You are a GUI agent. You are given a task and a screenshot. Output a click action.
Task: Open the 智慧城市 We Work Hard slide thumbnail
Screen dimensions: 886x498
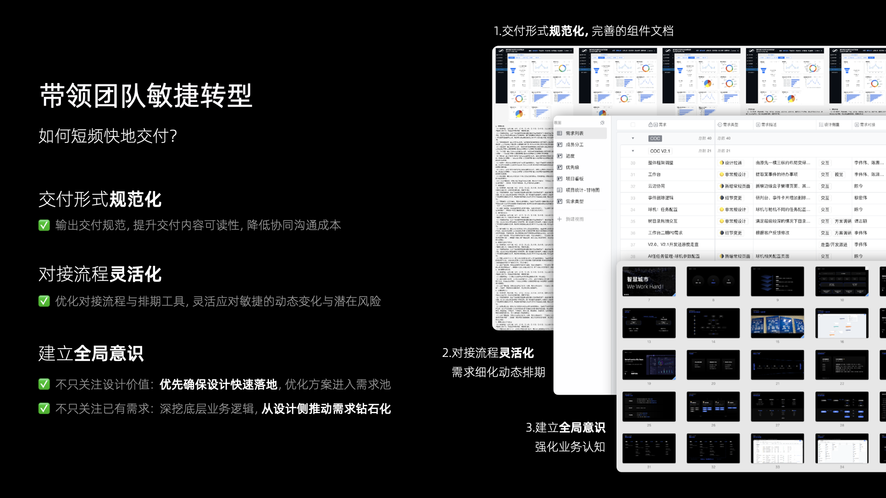coord(648,281)
